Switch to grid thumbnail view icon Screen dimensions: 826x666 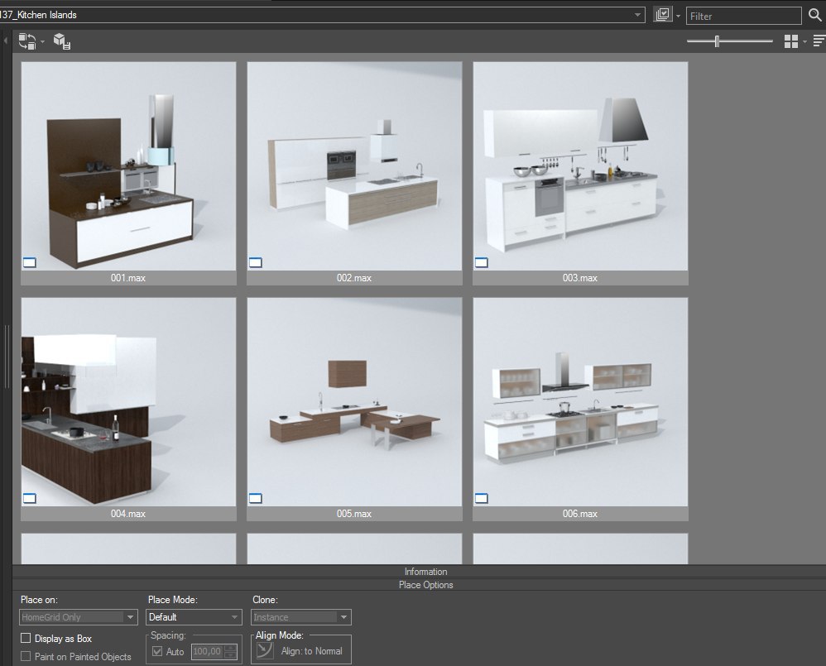pos(790,41)
